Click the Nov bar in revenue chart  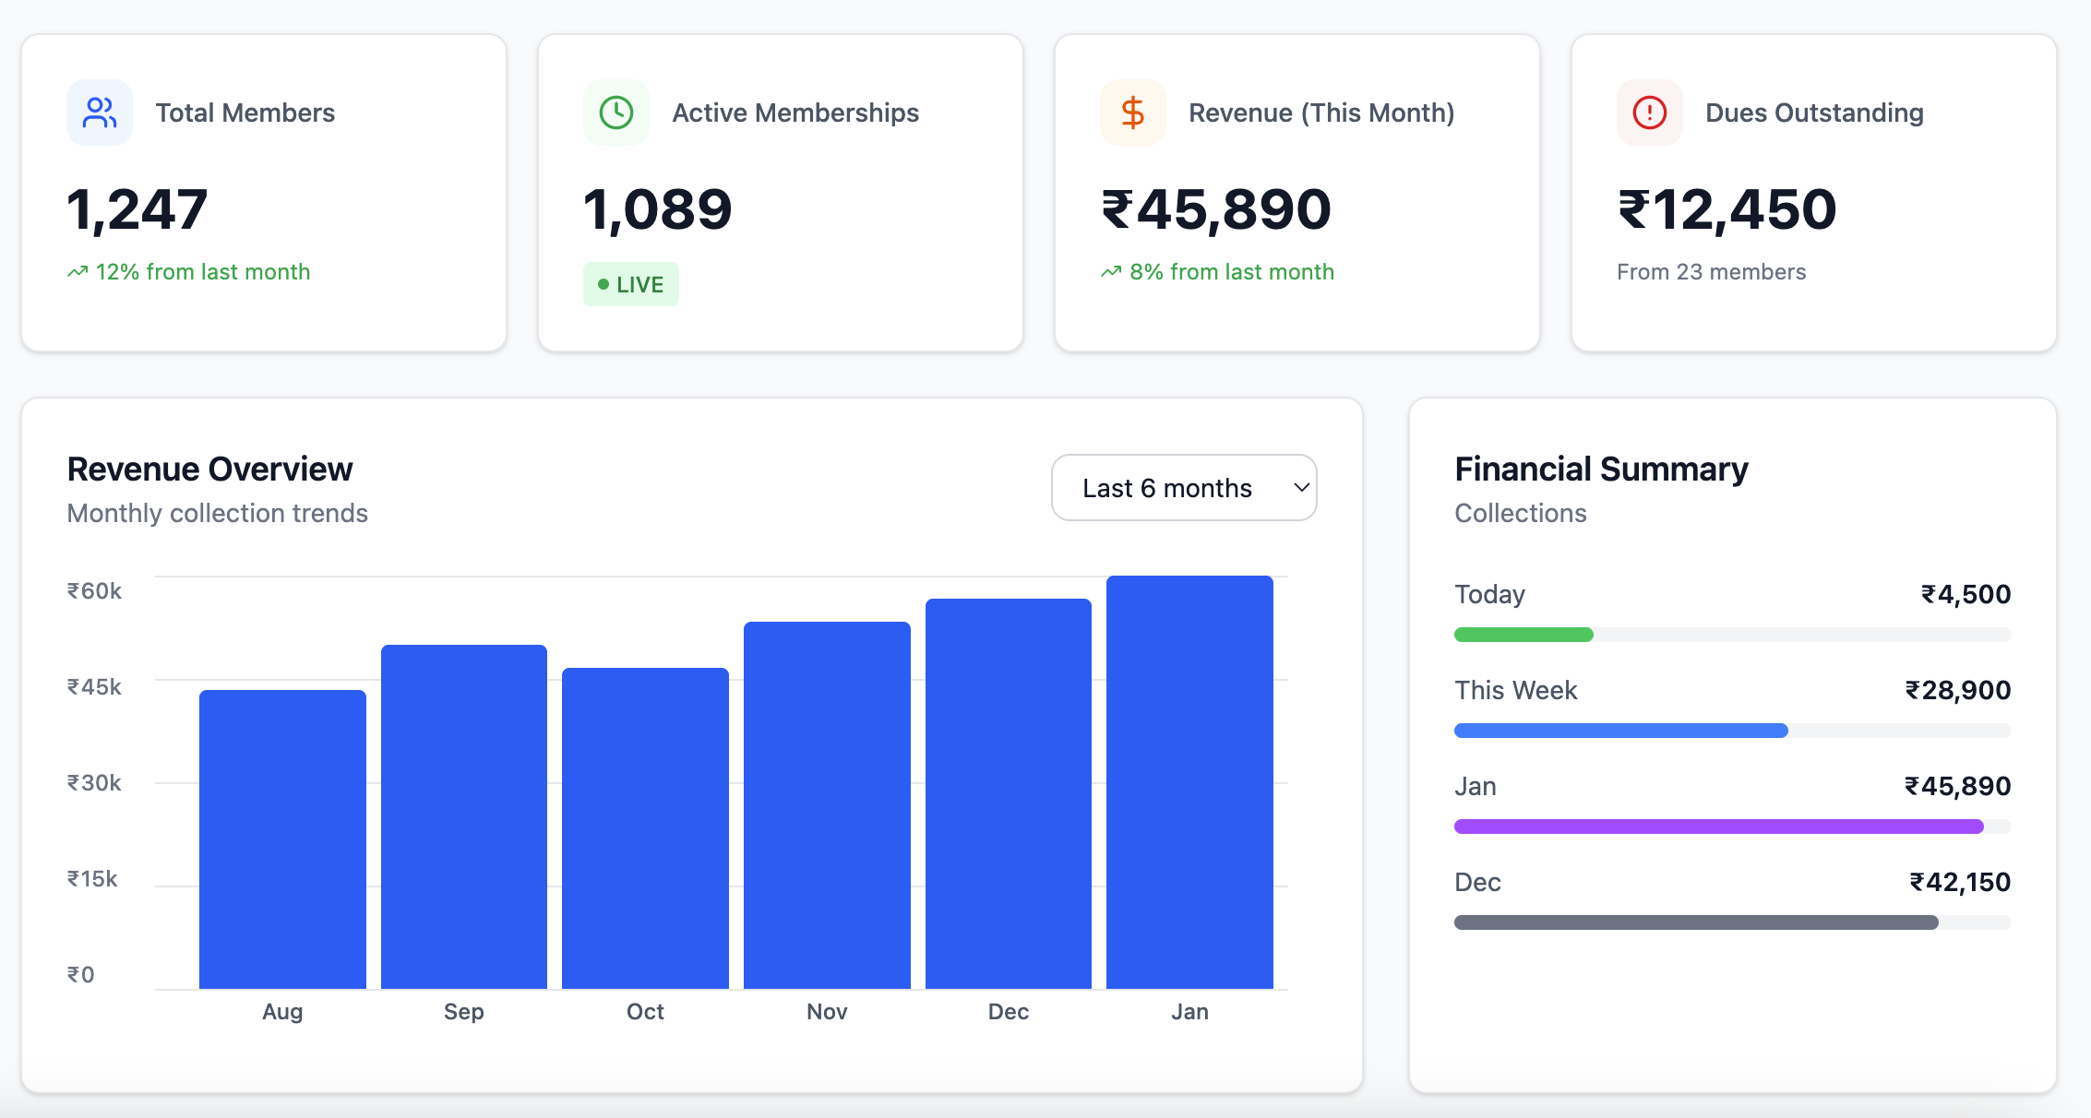[827, 805]
